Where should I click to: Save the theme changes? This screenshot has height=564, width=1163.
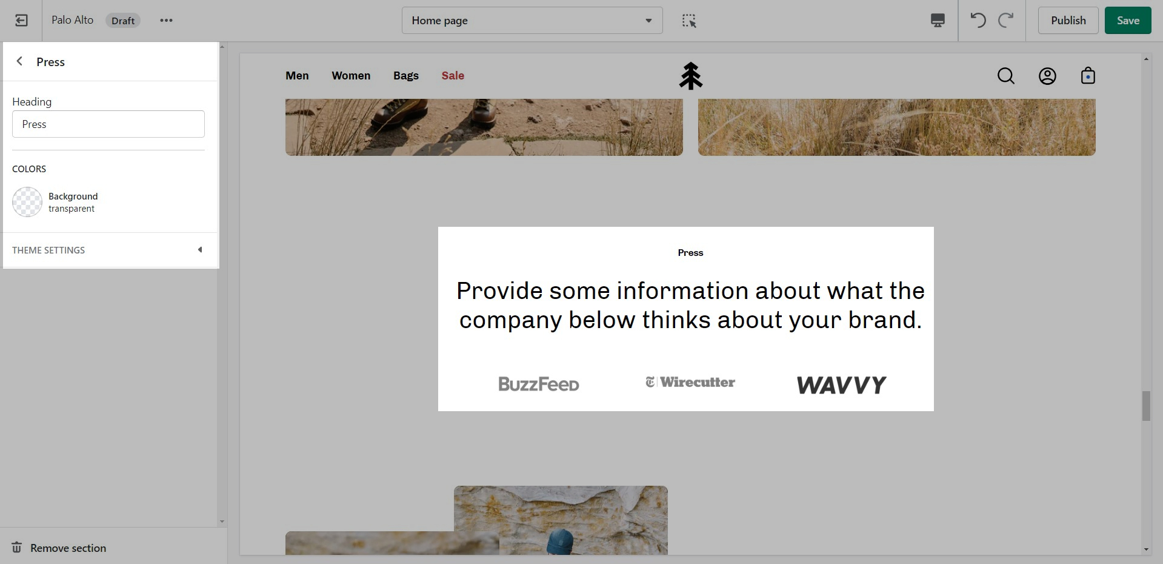coord(1127,21)
